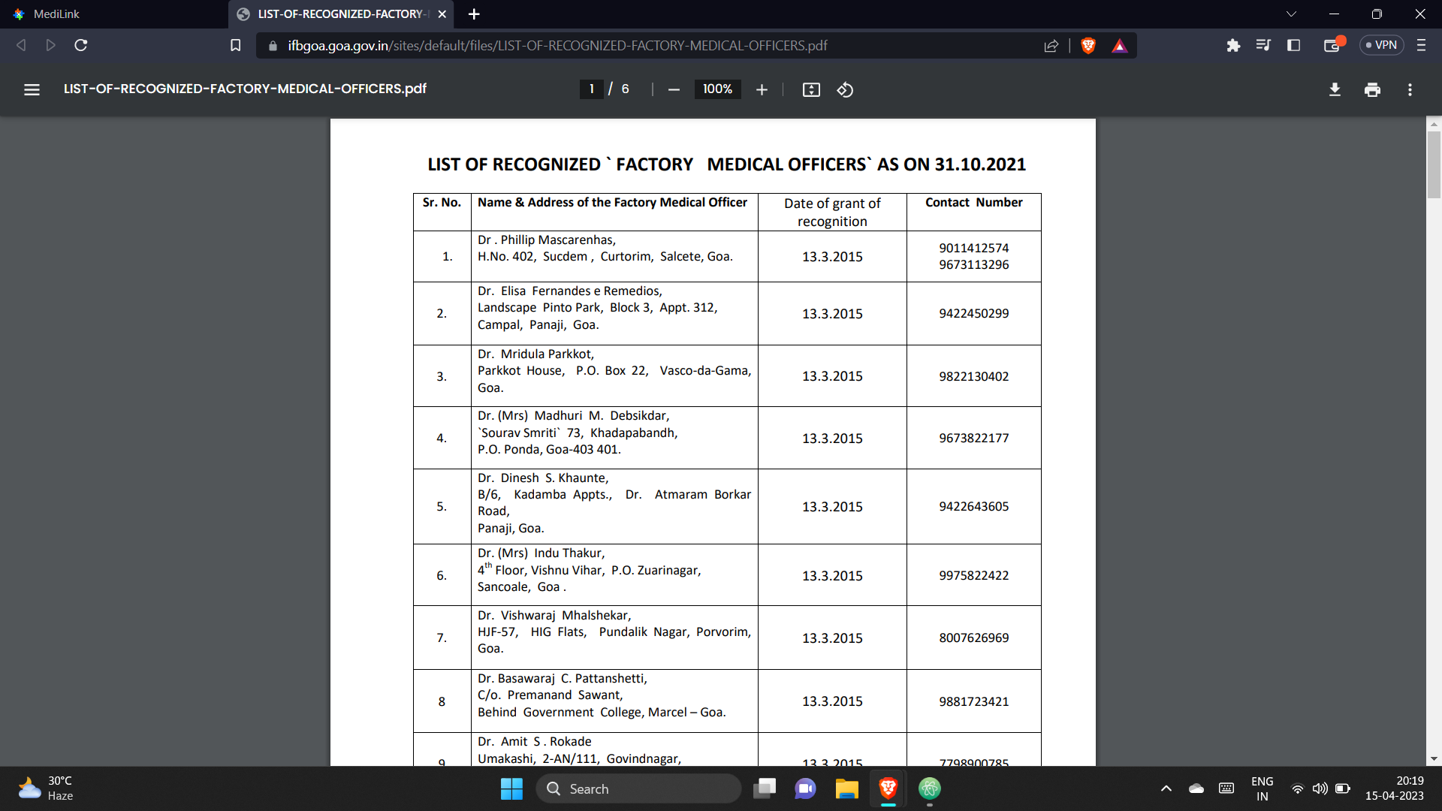
Task: Click the fit to page icon
Action: click(811, 89)
